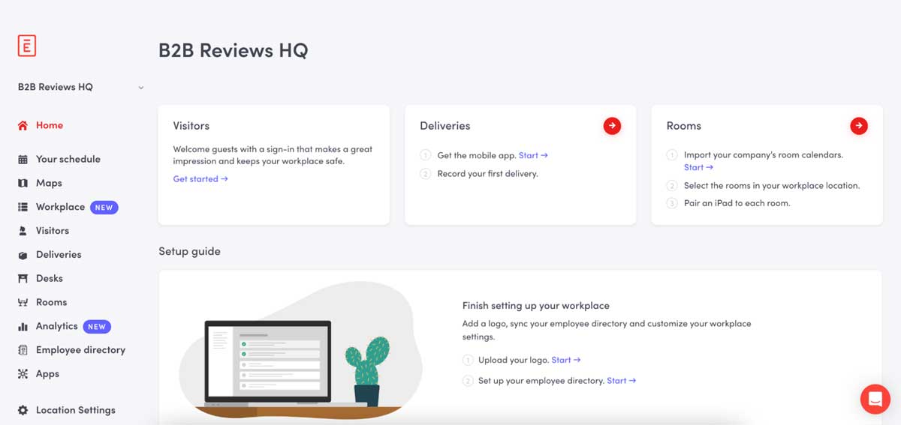Screen dimensions: 901x425
Task: Open Visitors from the sidebar
Action: click(53, 231)
